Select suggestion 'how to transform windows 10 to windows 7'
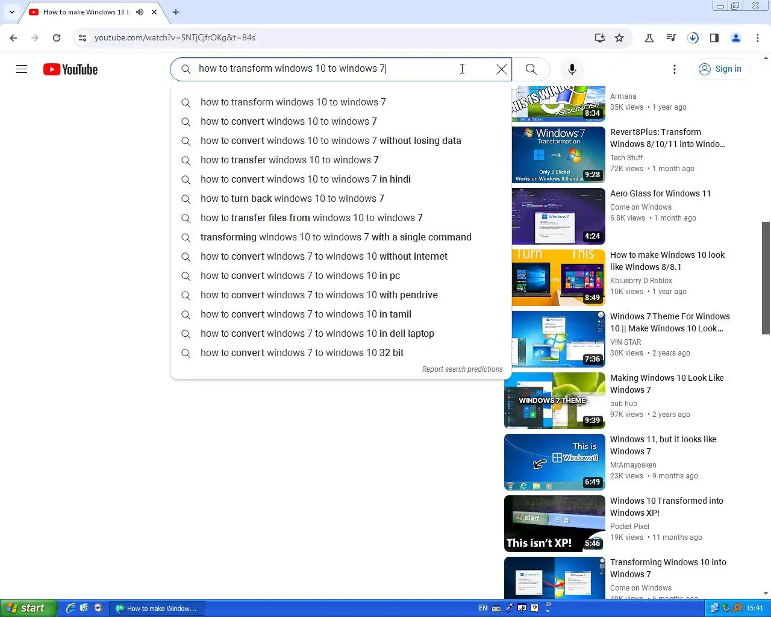771x617 pixels. click(341, 102)
